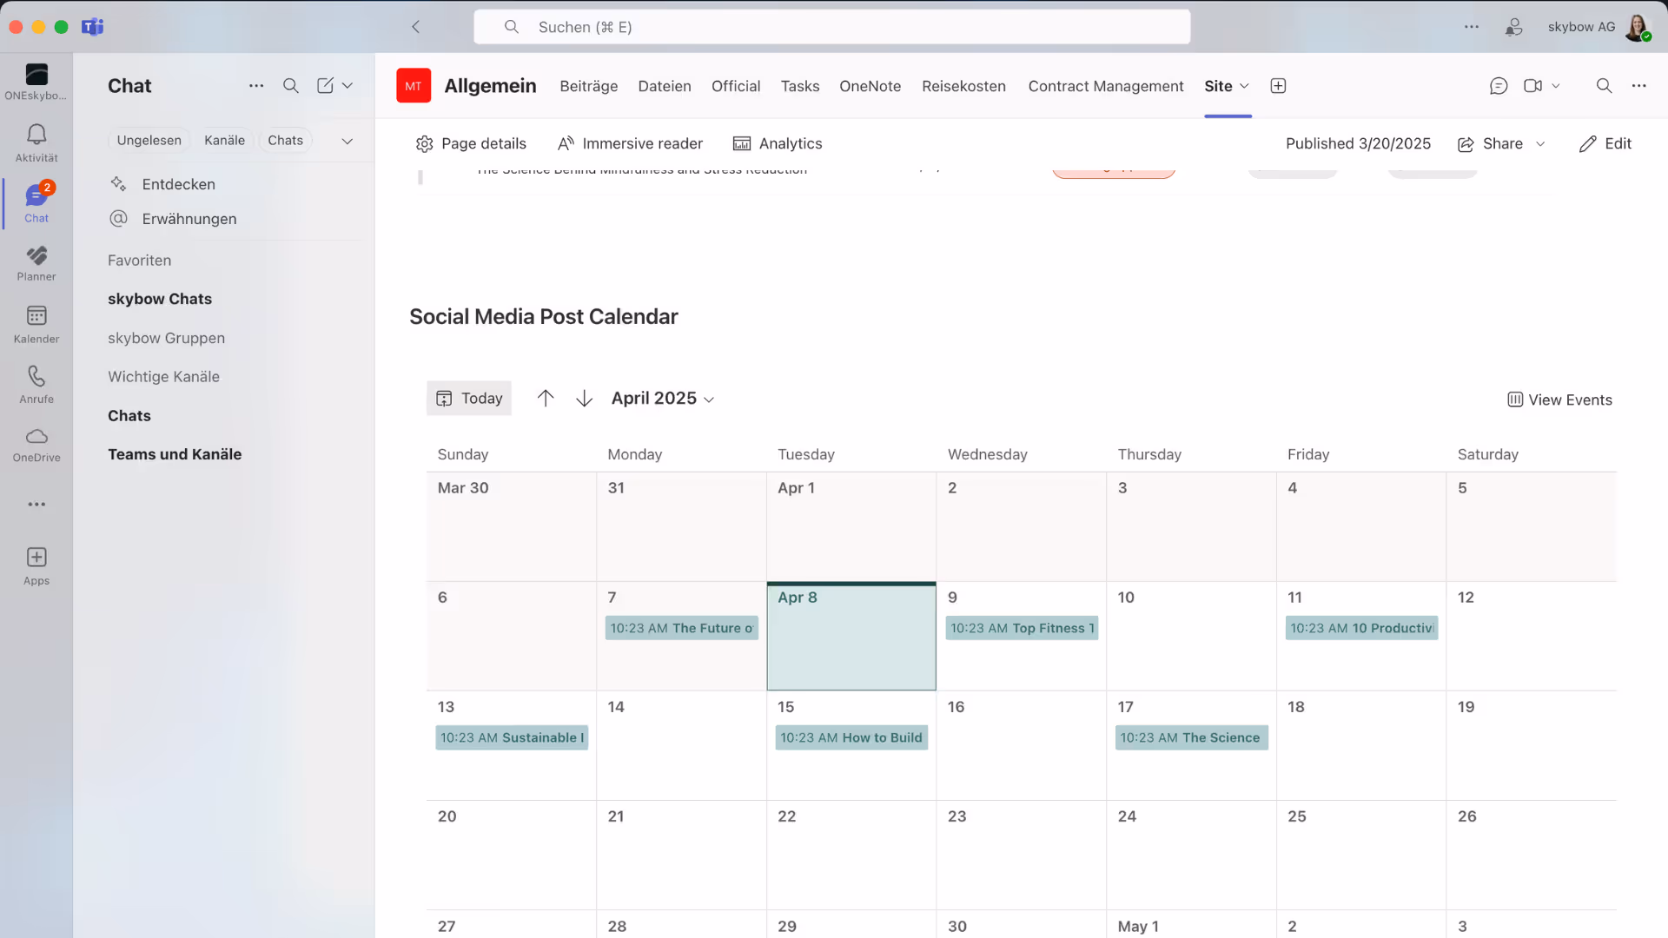Open the Kalender app

tap(36, 324)
